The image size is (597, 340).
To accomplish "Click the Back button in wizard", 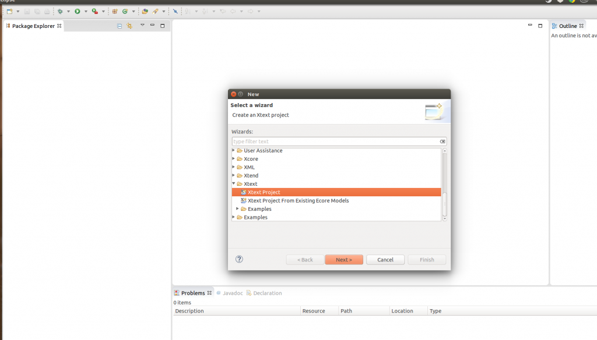I will tap(305, 260).
